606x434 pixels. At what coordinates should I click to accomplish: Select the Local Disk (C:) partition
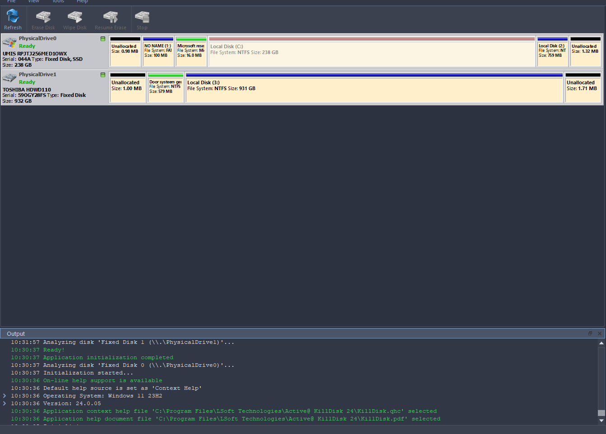point(372,51)
